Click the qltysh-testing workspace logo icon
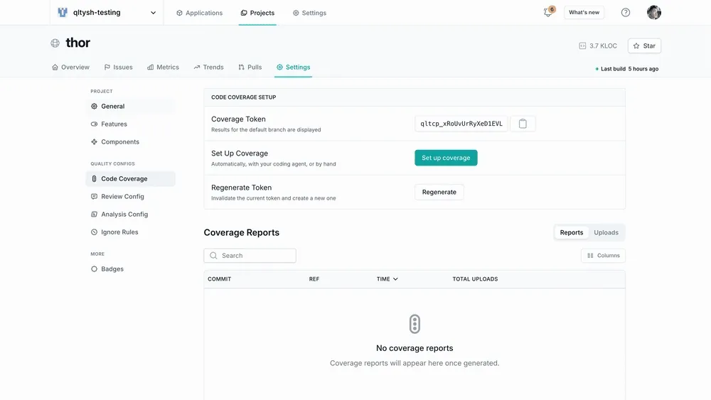This screenshot has width=711, height=400. coord(63,13)
